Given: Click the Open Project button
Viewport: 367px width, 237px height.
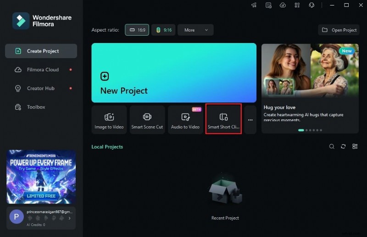Looking at the screenshot, I should (339, 30).
